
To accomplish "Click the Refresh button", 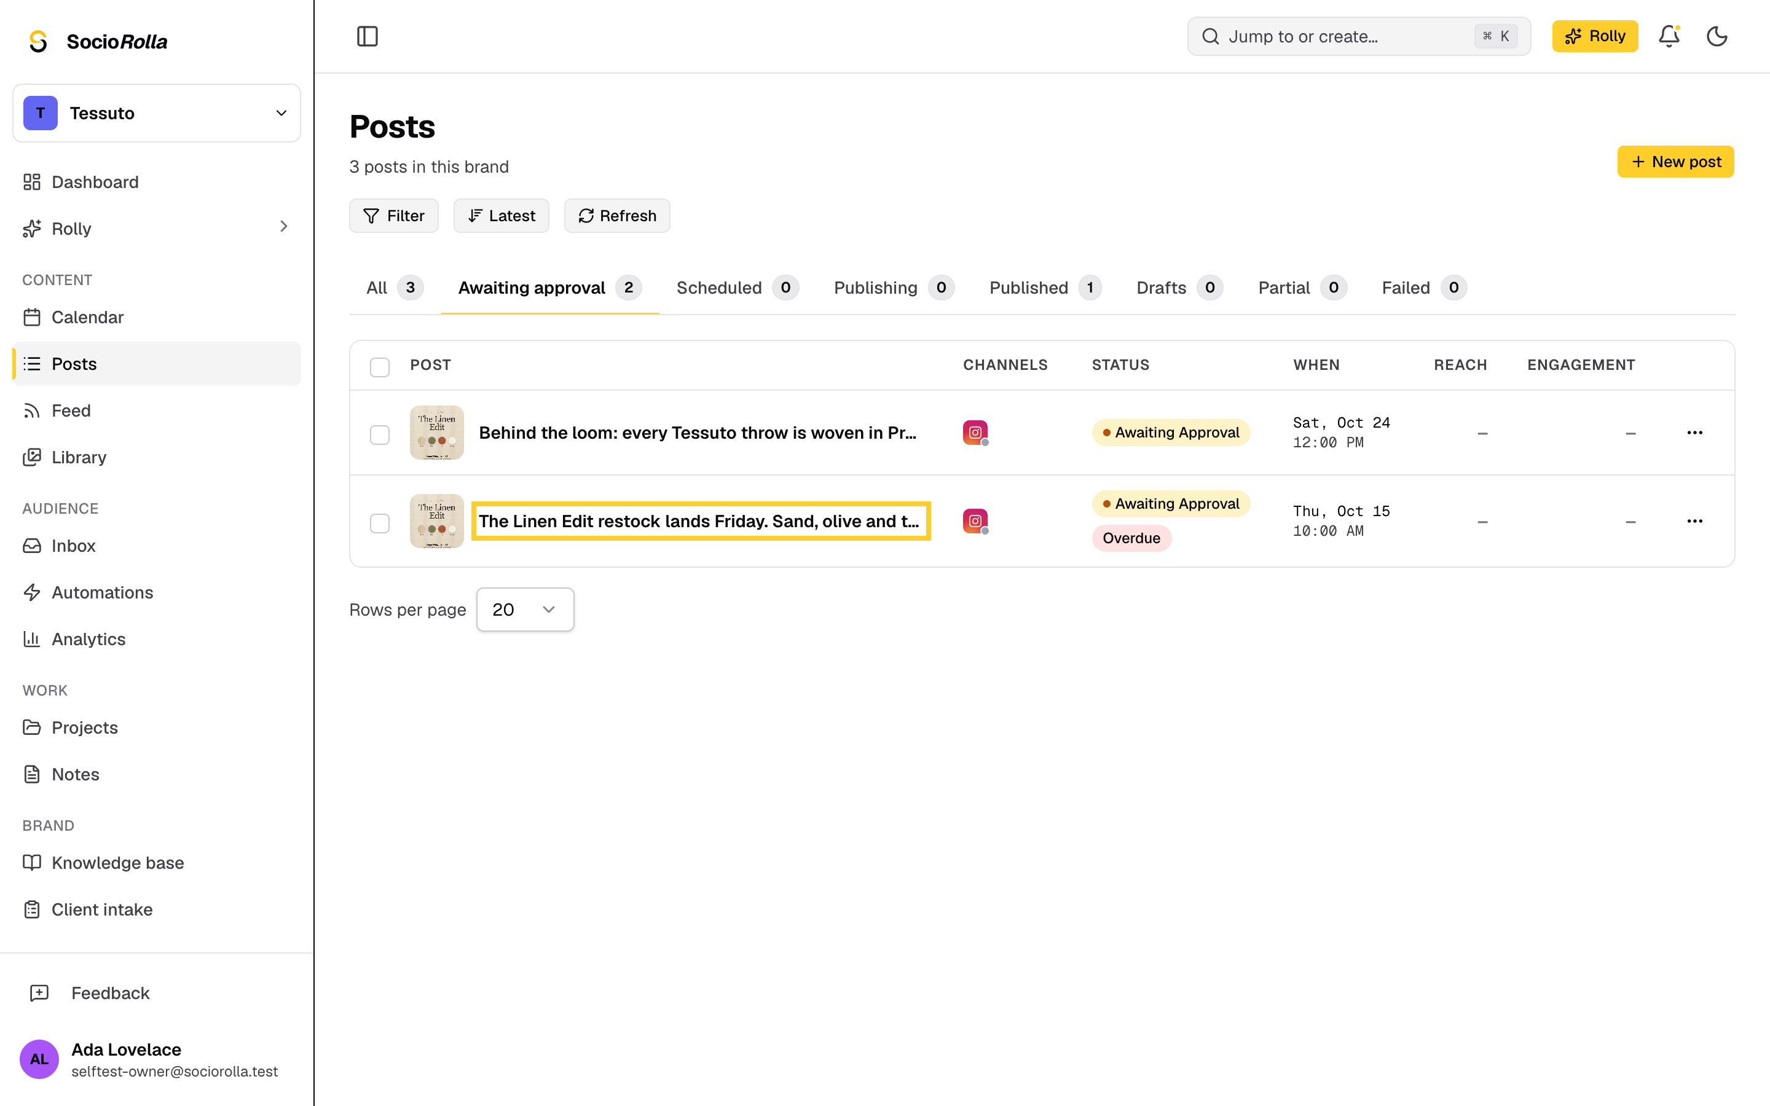I will click(616, 216).
